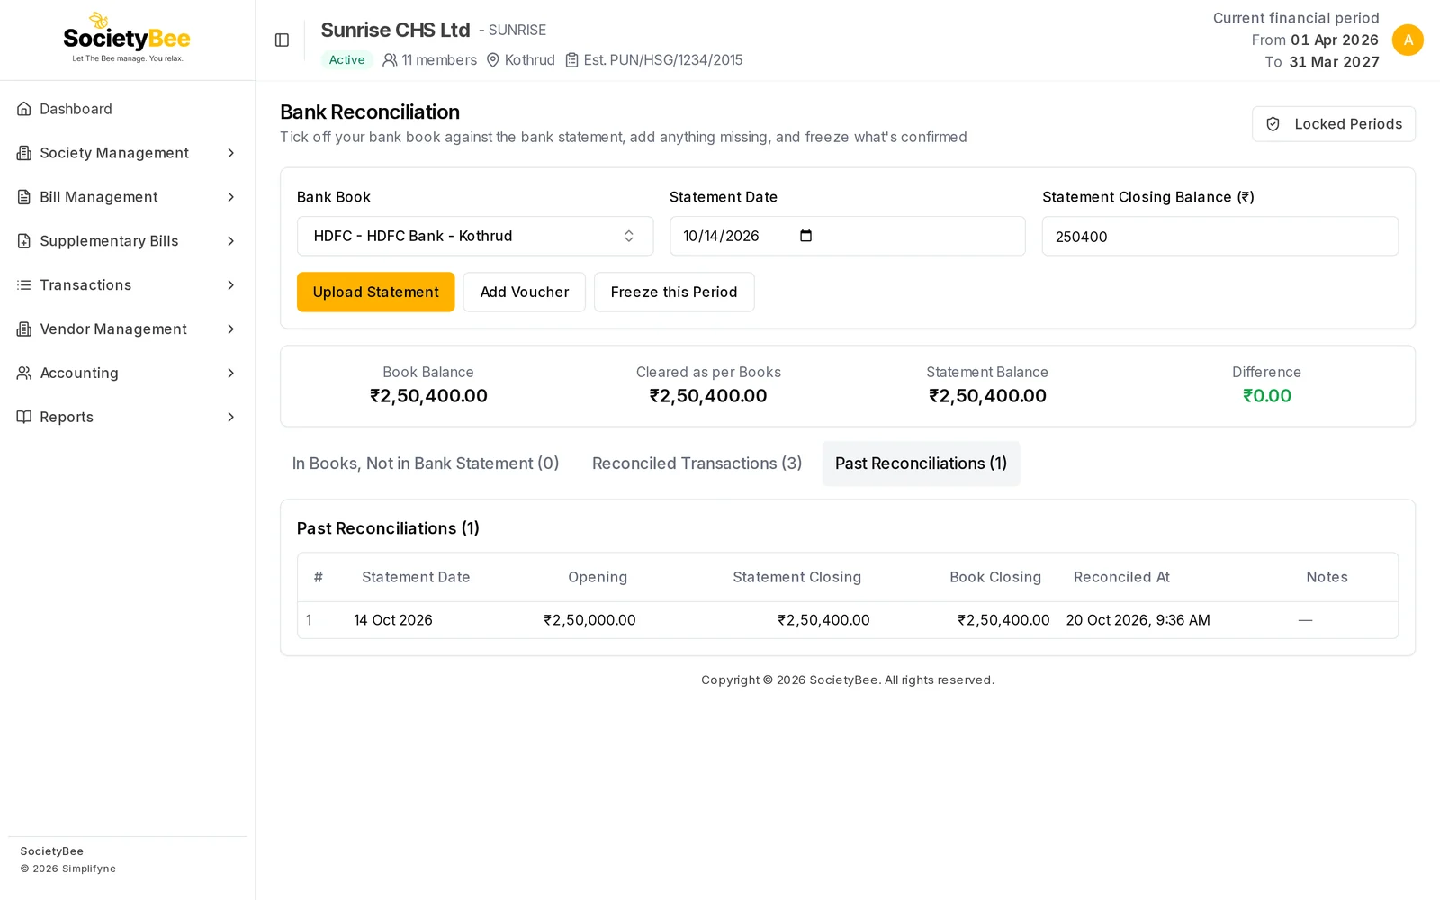This screenshot has height=900, width=1440.
Task: Expand Reports chevron
Action: [x=231, y=417]
